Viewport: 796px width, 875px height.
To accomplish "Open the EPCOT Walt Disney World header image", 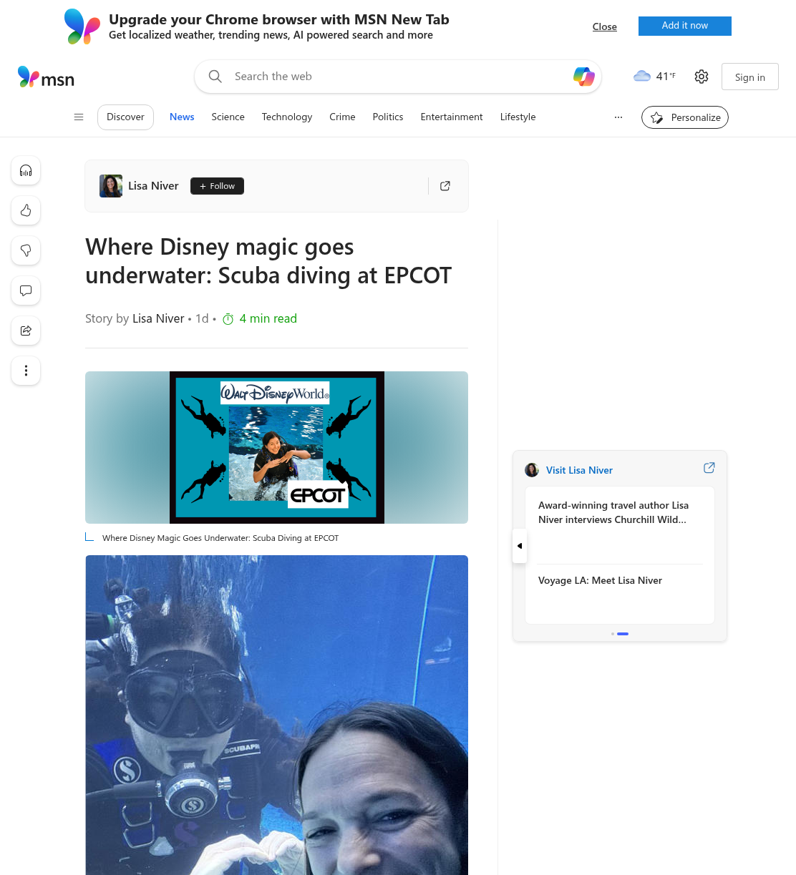I will pyautogui.click(x=276, y=447).
